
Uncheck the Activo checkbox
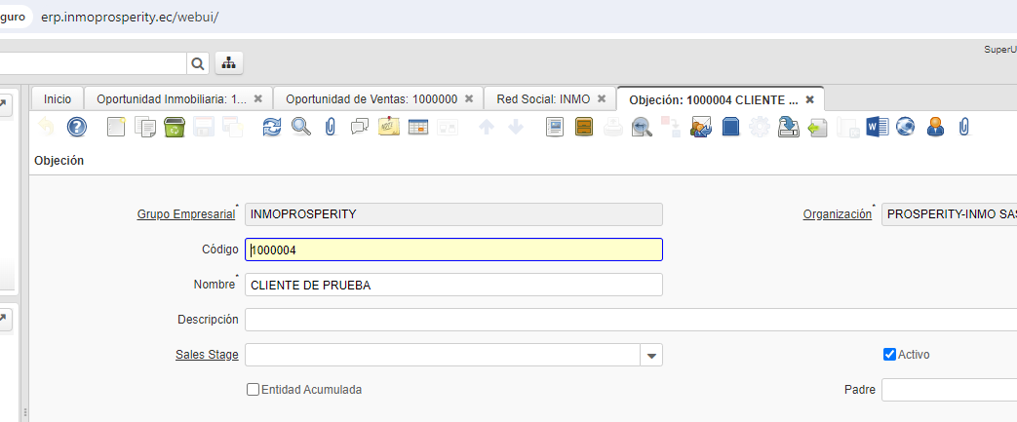[x=889, y=354]
